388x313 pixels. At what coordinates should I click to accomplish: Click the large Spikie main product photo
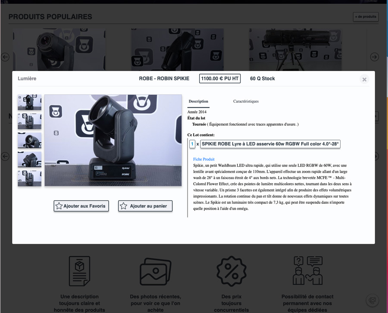[113, 140]
